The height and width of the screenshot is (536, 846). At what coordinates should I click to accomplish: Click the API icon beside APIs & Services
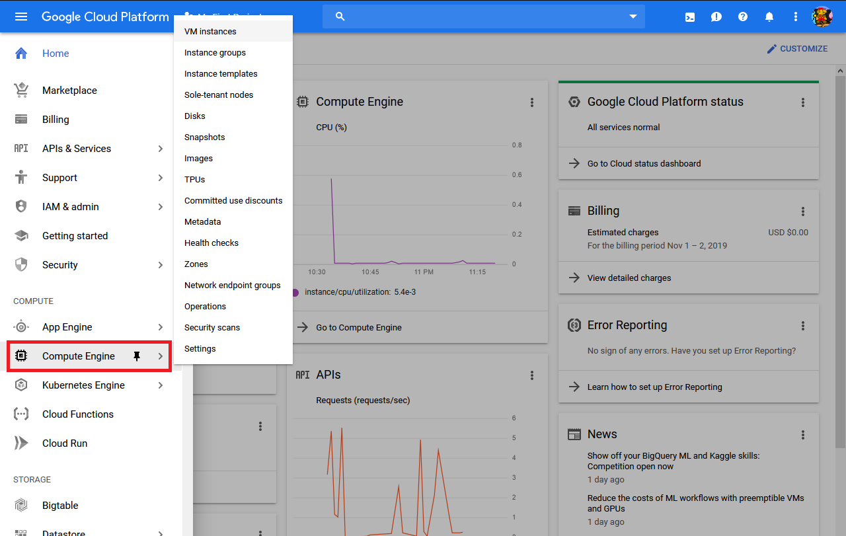pyautogui.click(x=21, y=149)
